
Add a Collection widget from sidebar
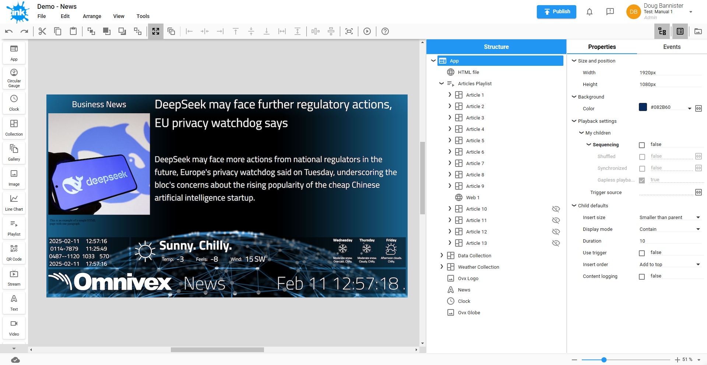(x=14, y=128)
